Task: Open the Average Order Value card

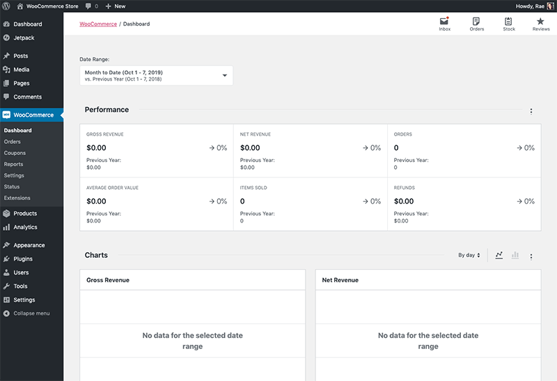Action: pyautogui.click(x=157, y=204)
